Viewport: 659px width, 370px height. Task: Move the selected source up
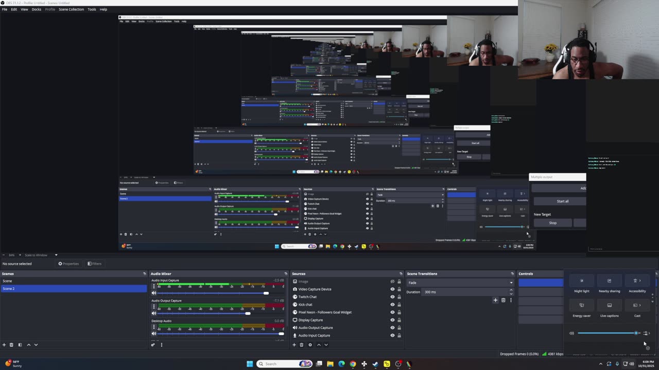point(319,345)
